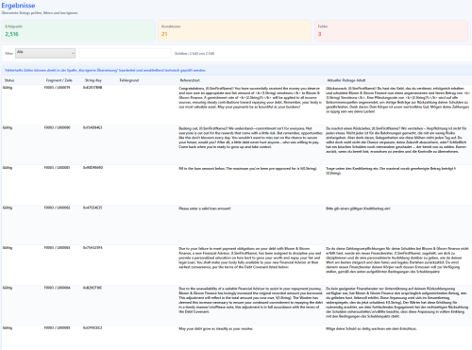Screen dimensions: 472x350
Task: Click Gültig status in the Please enter row
Action: click(8, 208)
